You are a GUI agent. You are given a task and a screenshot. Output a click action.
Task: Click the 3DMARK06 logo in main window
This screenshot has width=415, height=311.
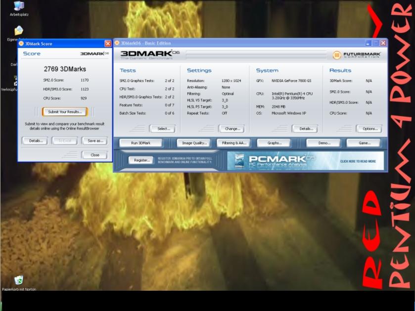pos(150,54)
